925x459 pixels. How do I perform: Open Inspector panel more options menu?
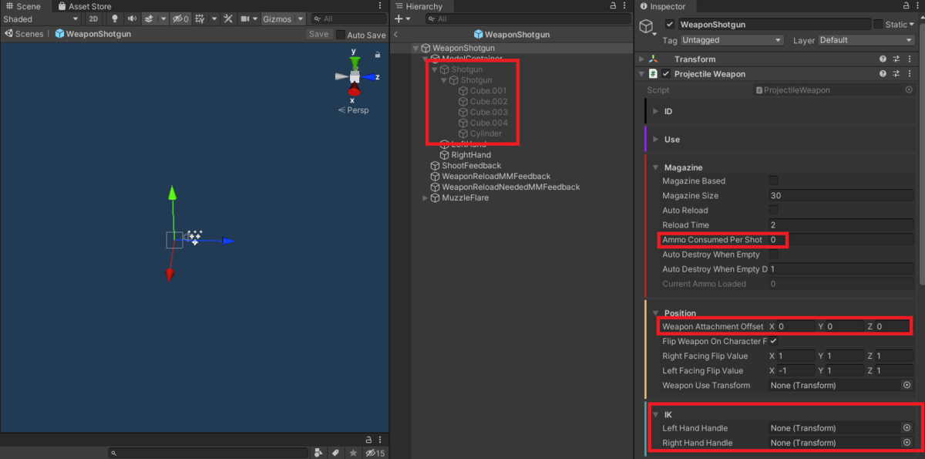tap(916, 6)
